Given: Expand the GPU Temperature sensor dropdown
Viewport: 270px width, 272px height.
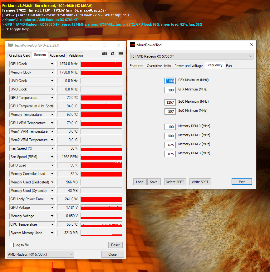Looking at the screenshot, I should (52, 98).
